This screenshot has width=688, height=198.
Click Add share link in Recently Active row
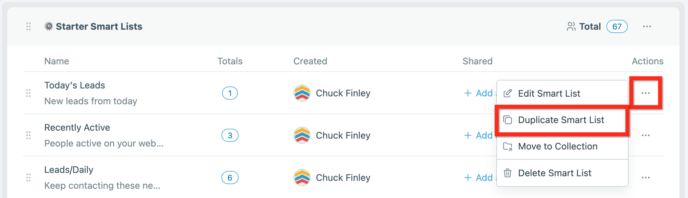click(478, 135)
